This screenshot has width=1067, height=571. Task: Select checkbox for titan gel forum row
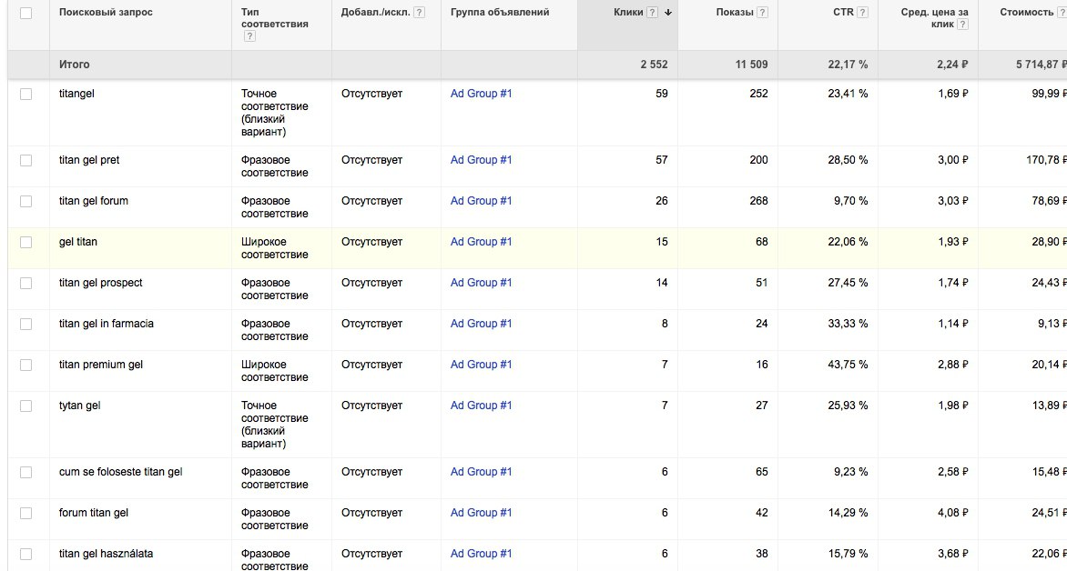[25, 201]
